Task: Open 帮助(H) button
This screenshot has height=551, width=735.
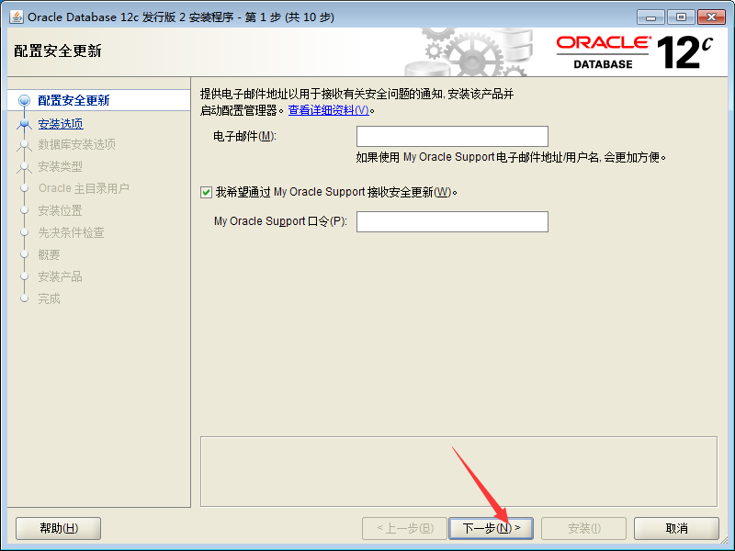Action: click(59, 529)
